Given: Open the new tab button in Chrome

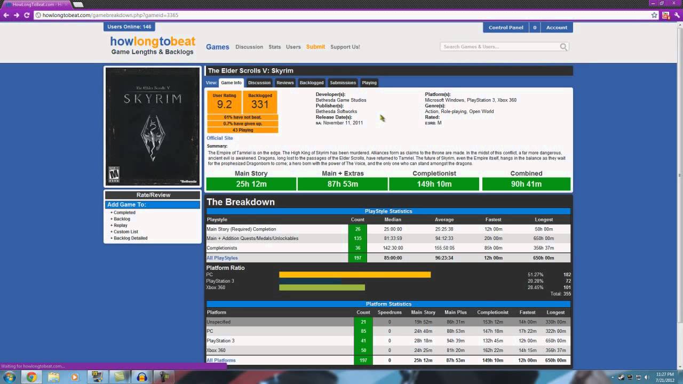Looking at the screenshot, I should 78,4.
